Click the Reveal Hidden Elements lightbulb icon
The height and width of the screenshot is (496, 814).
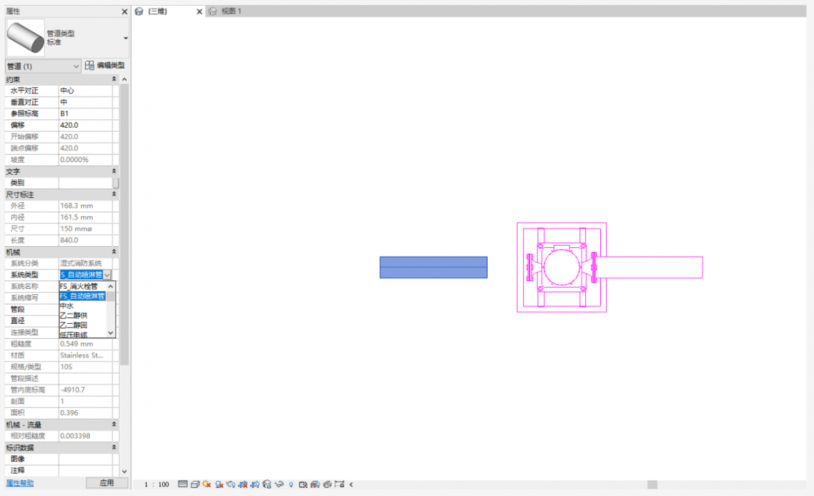tap(291, 485)
